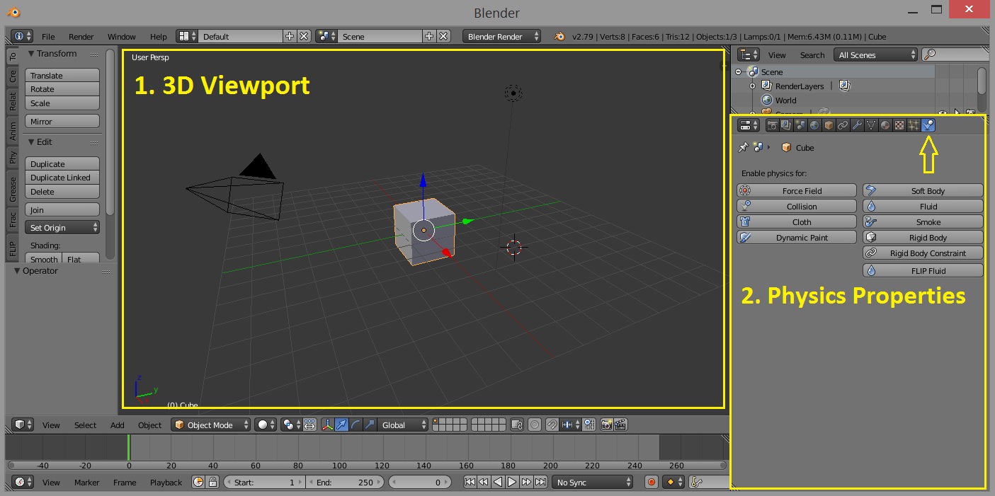
Task: Toggle the timeline lock padlock icon
Action: click(212, 482)
